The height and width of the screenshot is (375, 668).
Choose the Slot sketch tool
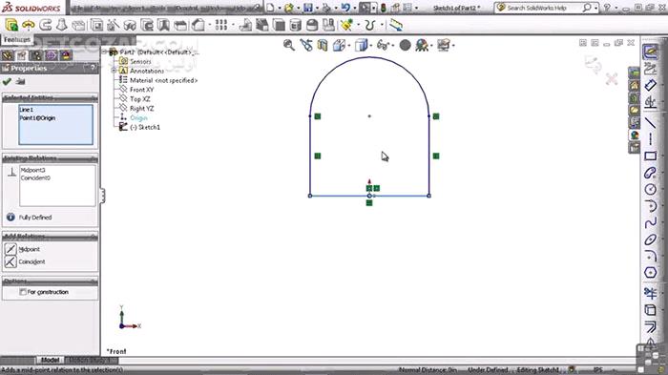click(x=650, y=173)
